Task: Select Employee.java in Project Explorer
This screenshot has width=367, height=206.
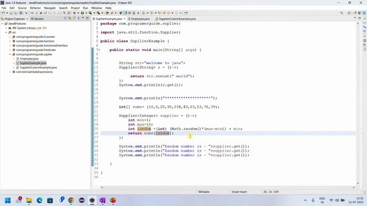Action: coord(29,58)
